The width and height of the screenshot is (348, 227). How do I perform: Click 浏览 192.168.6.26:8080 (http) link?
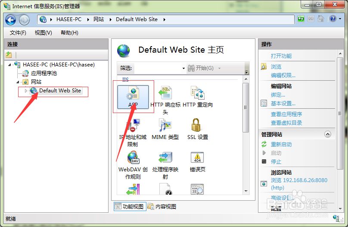[x=299, y=184]
